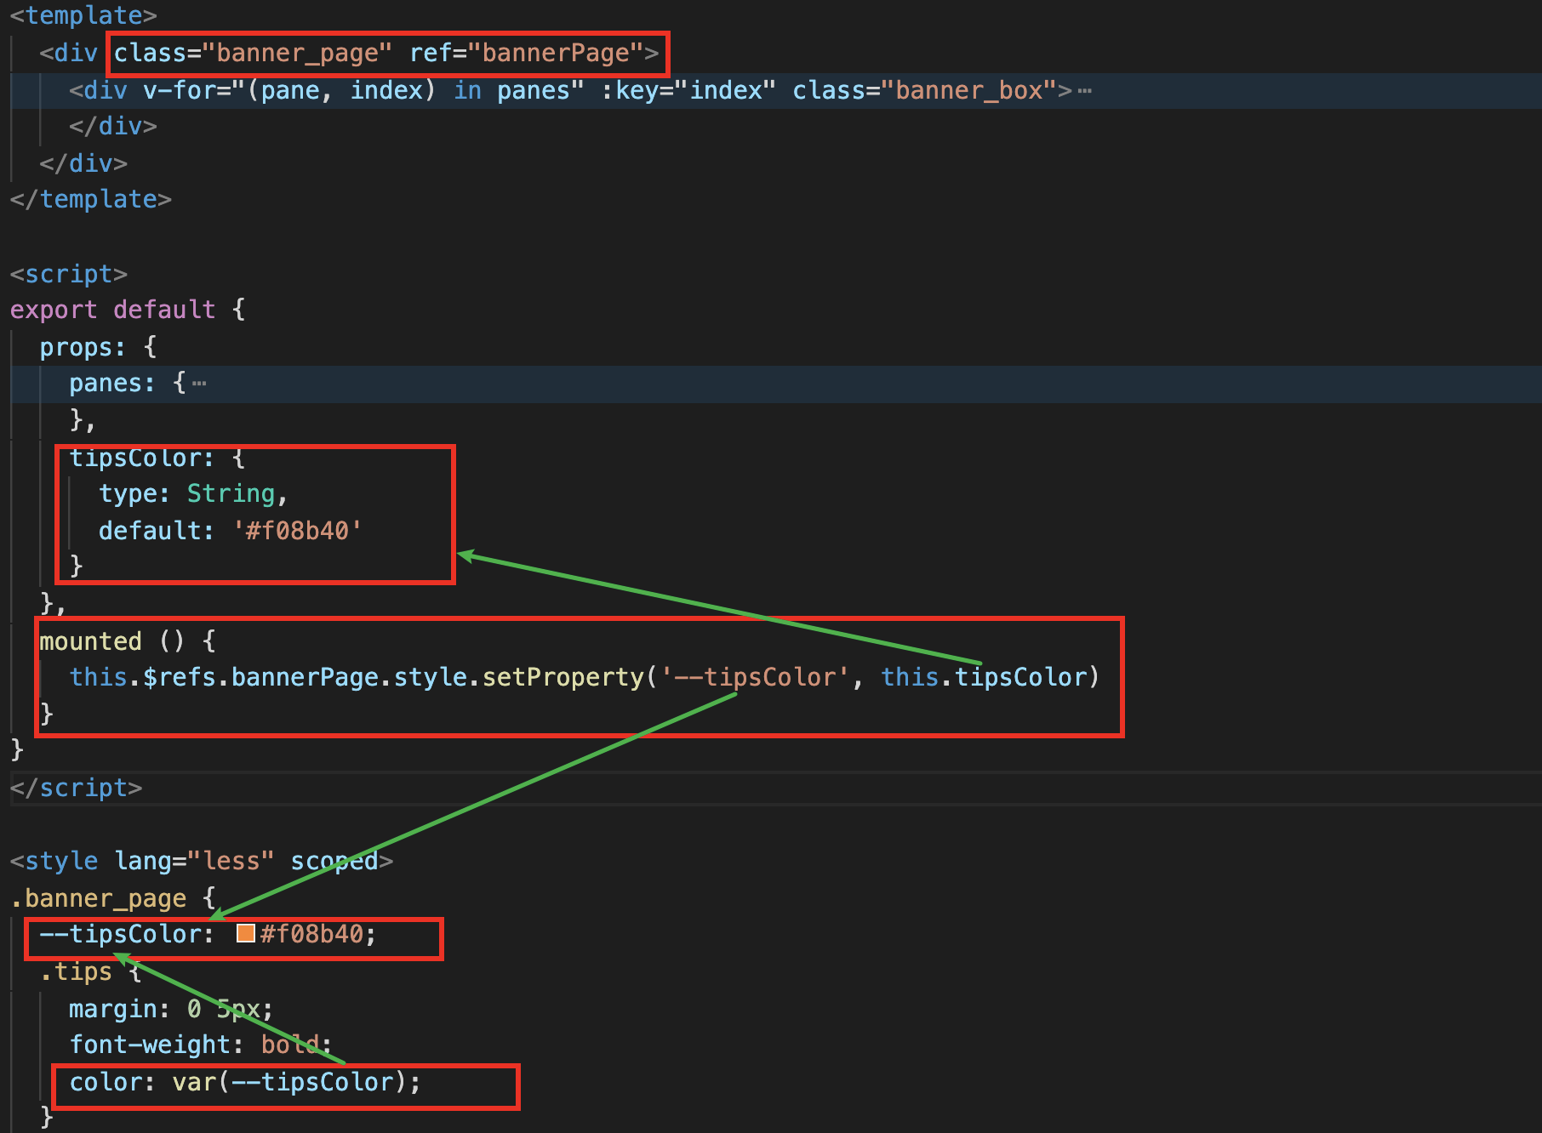Click the .banner_page selector
Viewport: 1542px width, 1133px height.
(x=98, y=897)
